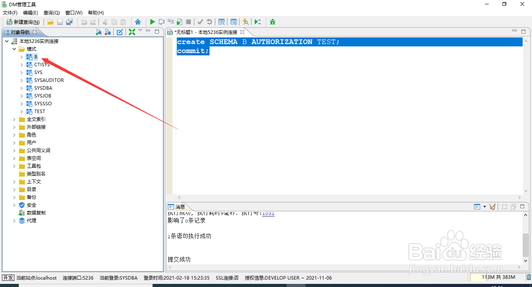Click the green collapse-all arrows icon

point(132,32)
